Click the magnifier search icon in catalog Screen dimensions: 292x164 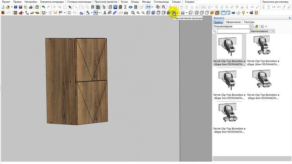(x=215, y=31)
